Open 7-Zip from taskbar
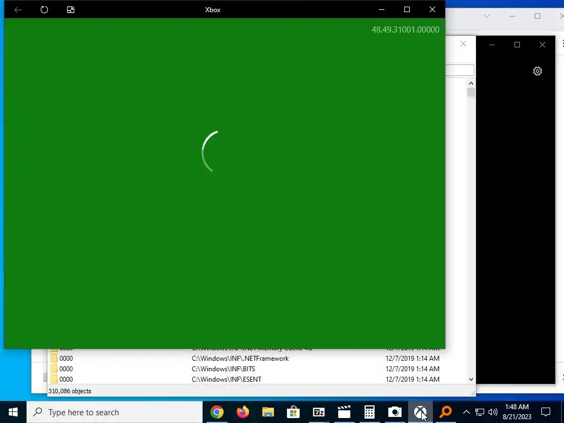This screenshot has width=564, height=423. click(x=319, y=412)
